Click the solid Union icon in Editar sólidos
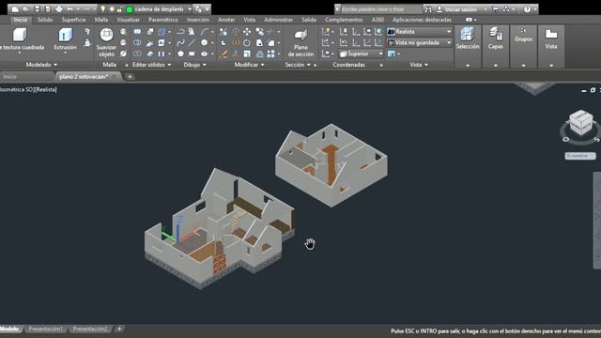 click(x=137, y=32)
